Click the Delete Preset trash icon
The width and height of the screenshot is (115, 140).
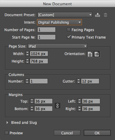105,15
